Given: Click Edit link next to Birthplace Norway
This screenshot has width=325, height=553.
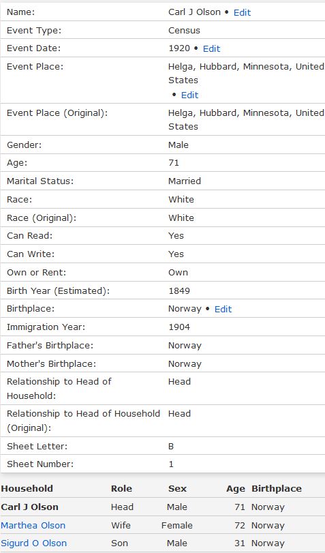Looking at the screenshot, I should 223,310.
